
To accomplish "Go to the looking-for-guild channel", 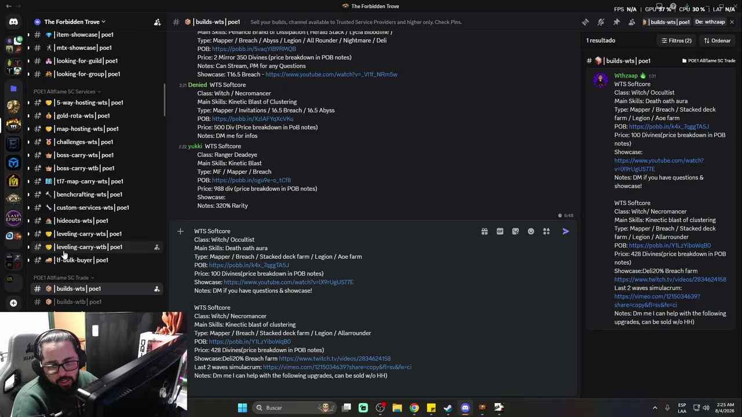I will pos(95,61).
